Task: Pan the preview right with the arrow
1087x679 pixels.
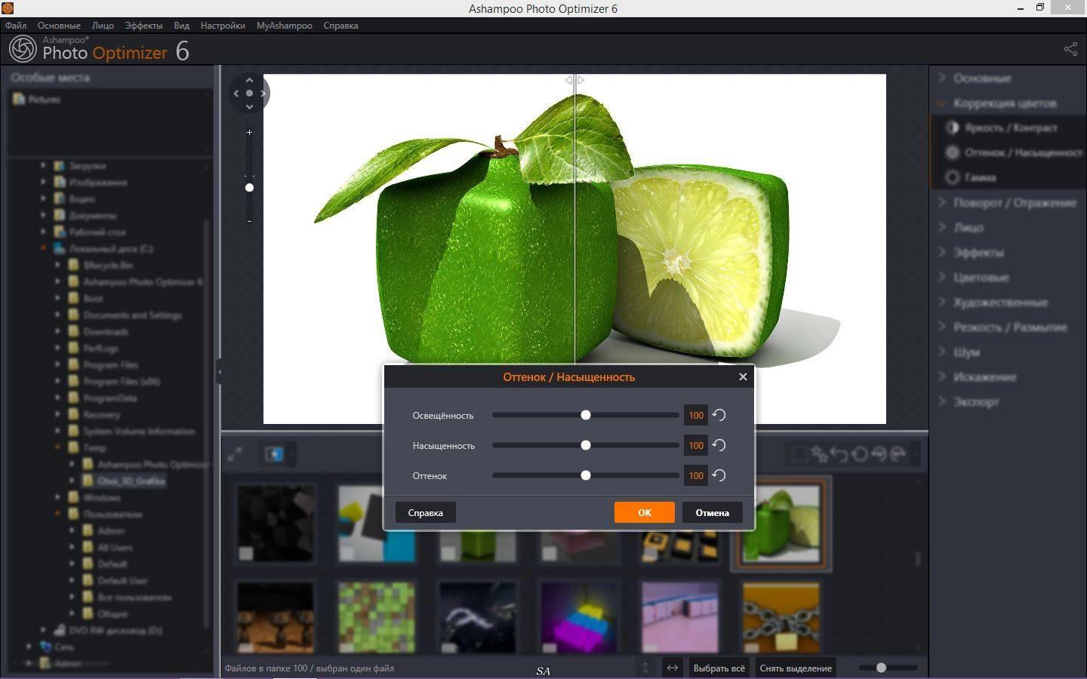Action: (x=263, y=94)
